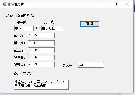Select the 第一局 score field 19:25
Viewport: 135px width, 95px height.
[41, 35]
